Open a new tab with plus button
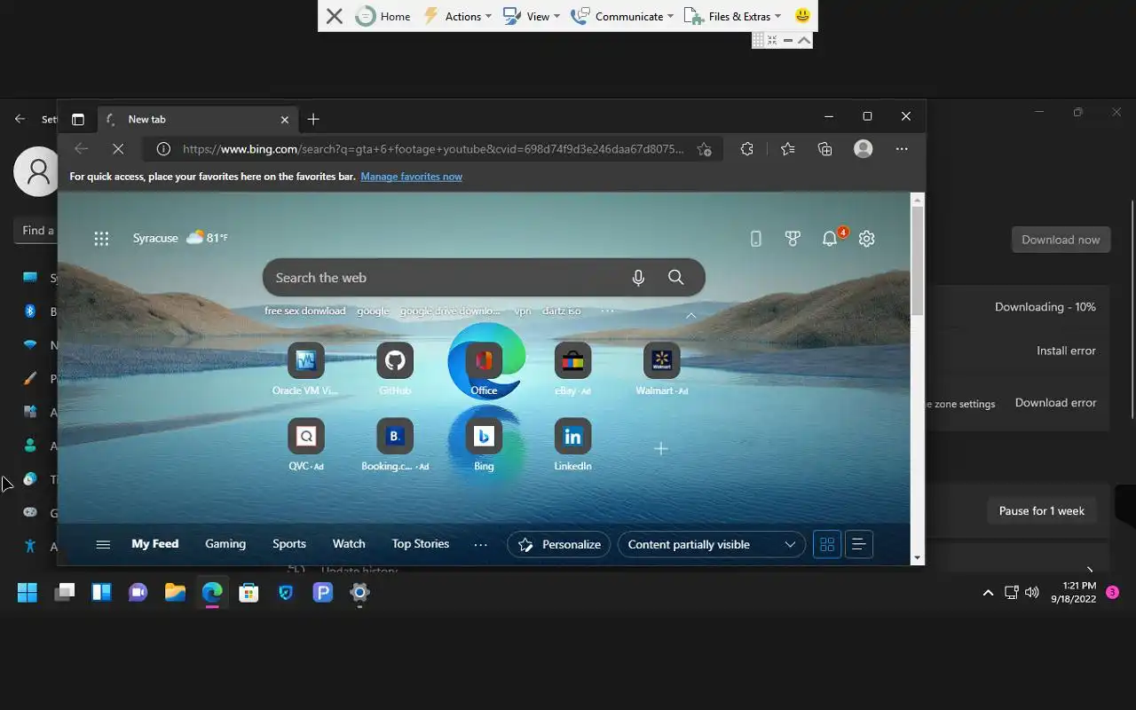 [313, 119]
